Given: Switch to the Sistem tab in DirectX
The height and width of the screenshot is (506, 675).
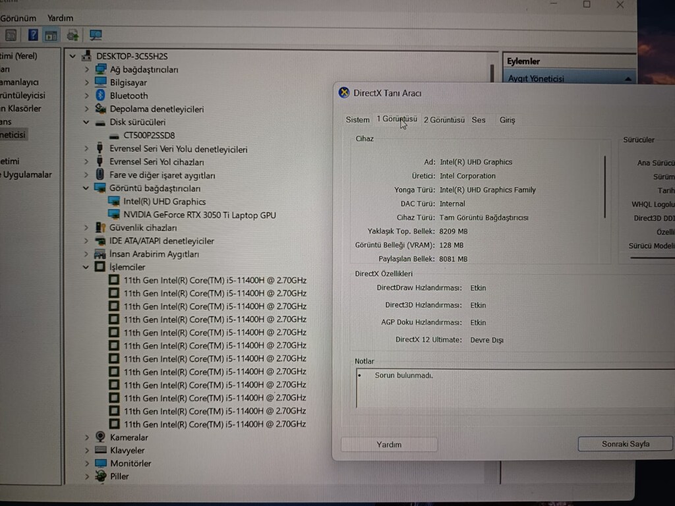Looking at the screenshot, I should [357, 120].
